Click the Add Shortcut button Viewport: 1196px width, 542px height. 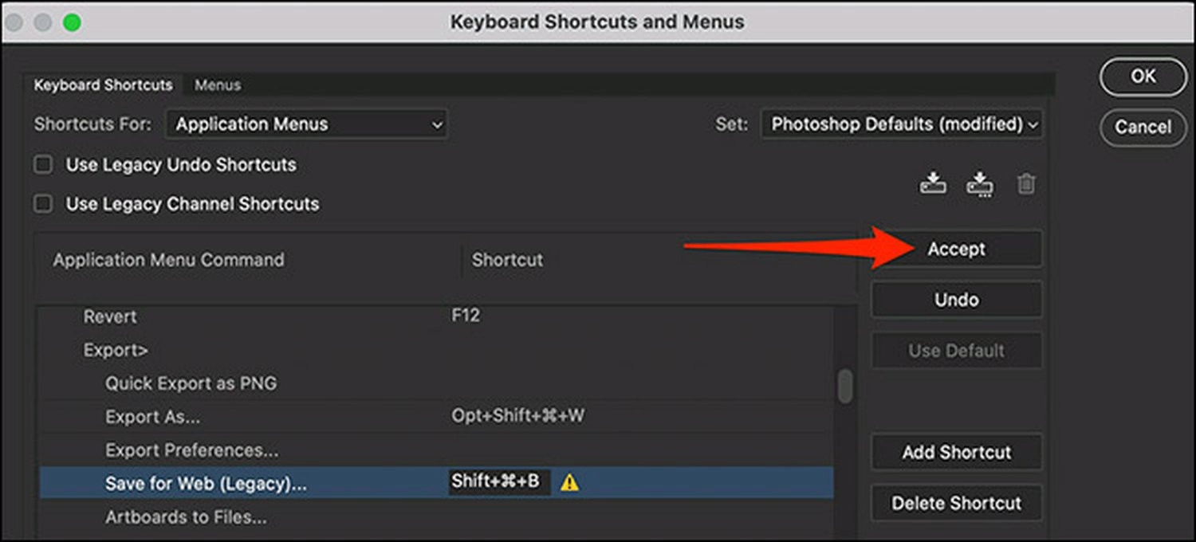(956, 453)
